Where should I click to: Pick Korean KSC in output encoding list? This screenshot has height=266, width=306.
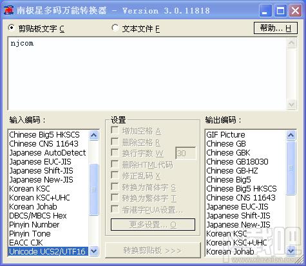coord(245,234)
